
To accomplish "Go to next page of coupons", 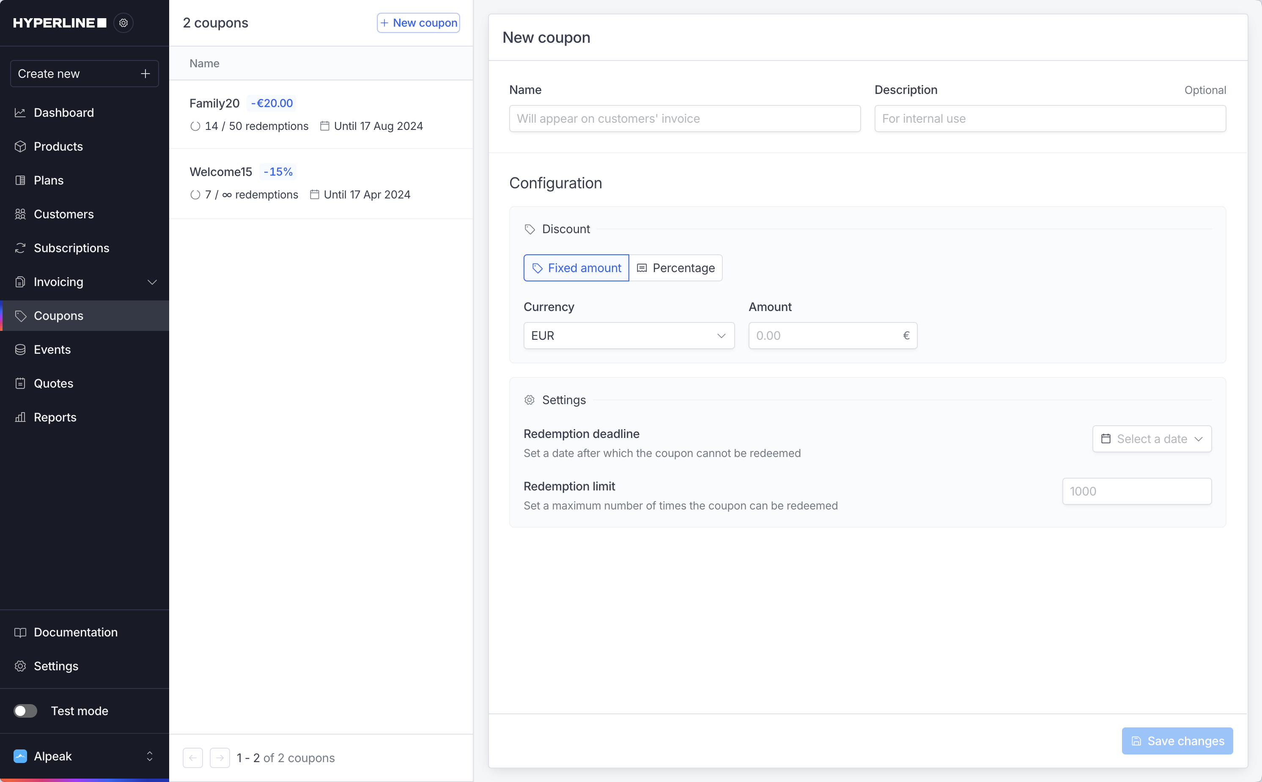I will 219,758.
